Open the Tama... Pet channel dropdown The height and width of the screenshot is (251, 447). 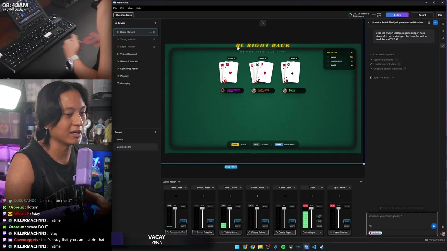coord(186,188)
